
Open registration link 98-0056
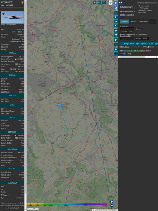click(20, 29)
